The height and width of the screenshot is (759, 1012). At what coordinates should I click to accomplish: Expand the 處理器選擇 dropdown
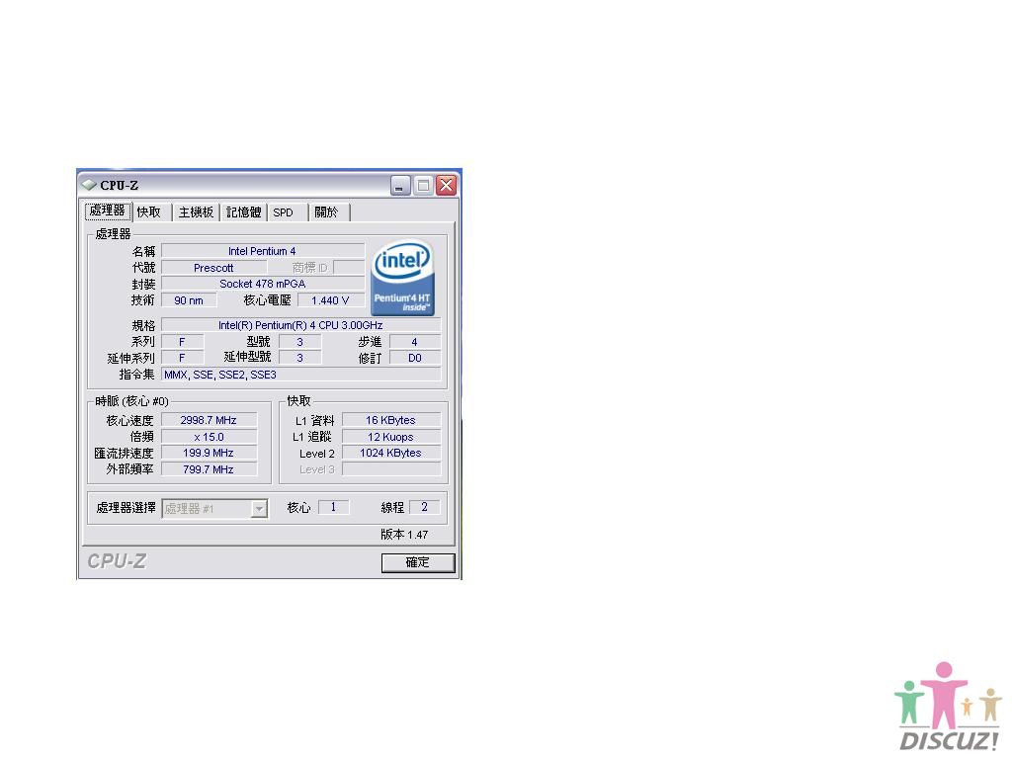[x=259, y=509]
